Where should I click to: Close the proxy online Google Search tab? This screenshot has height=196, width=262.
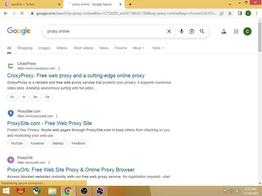tap(120, 5)
